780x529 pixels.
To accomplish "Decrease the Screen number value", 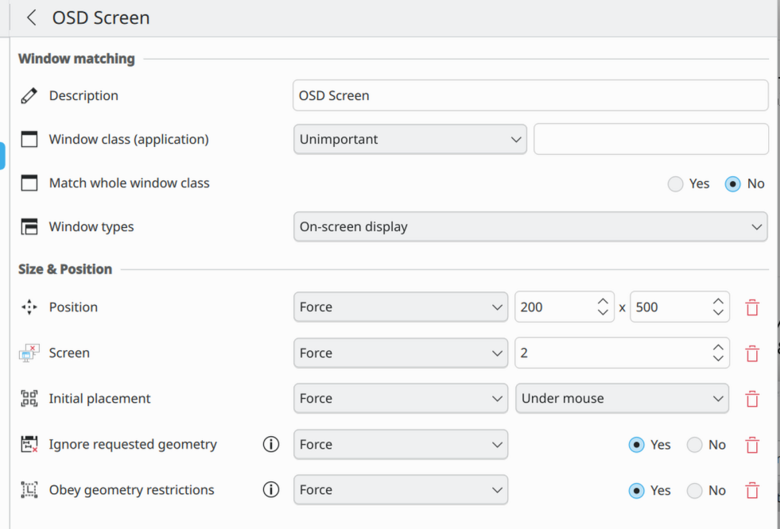I will 718,359.
